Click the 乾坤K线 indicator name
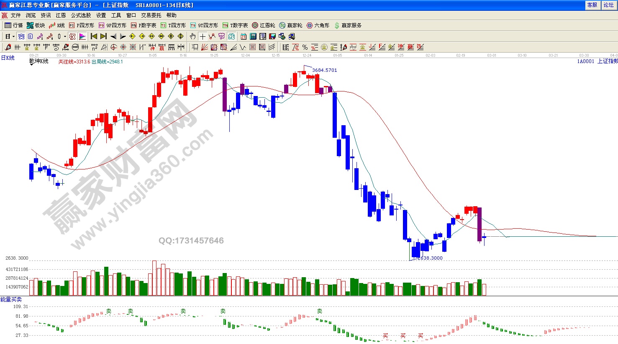 [x=39, y=61]
